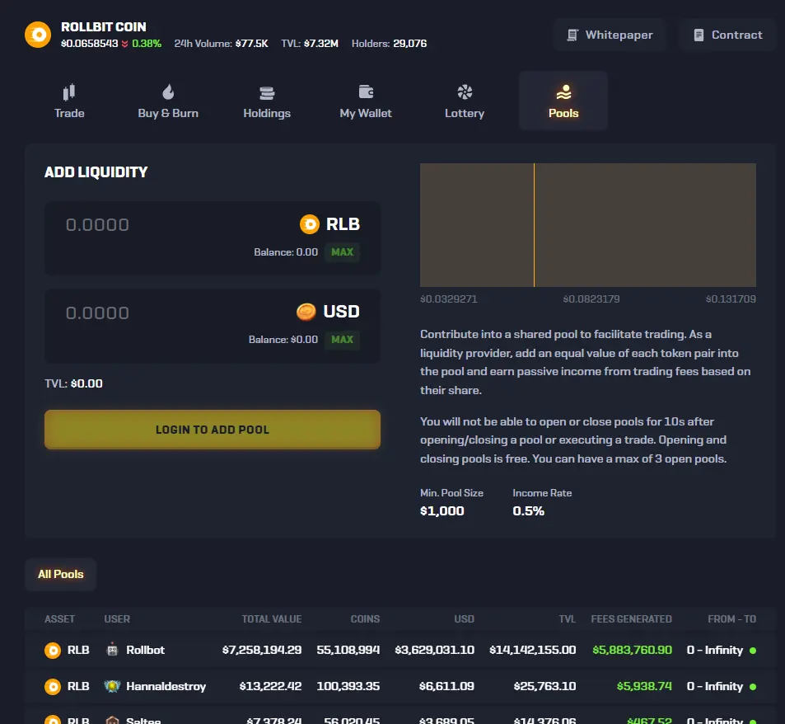The image size is (785, 724).
Task: Click the Holders count 29,076
Action: [410, 44]
